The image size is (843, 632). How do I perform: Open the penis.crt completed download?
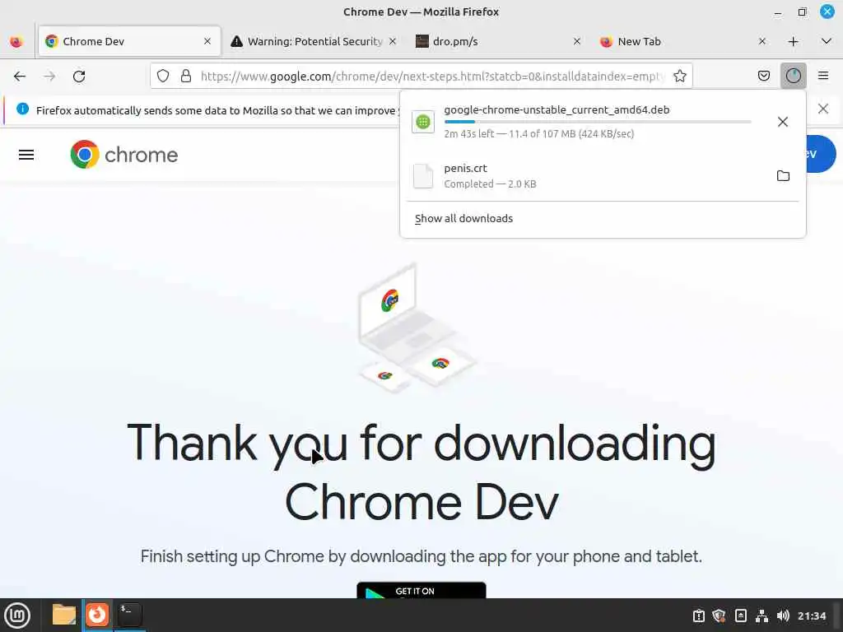pos(586,176)
